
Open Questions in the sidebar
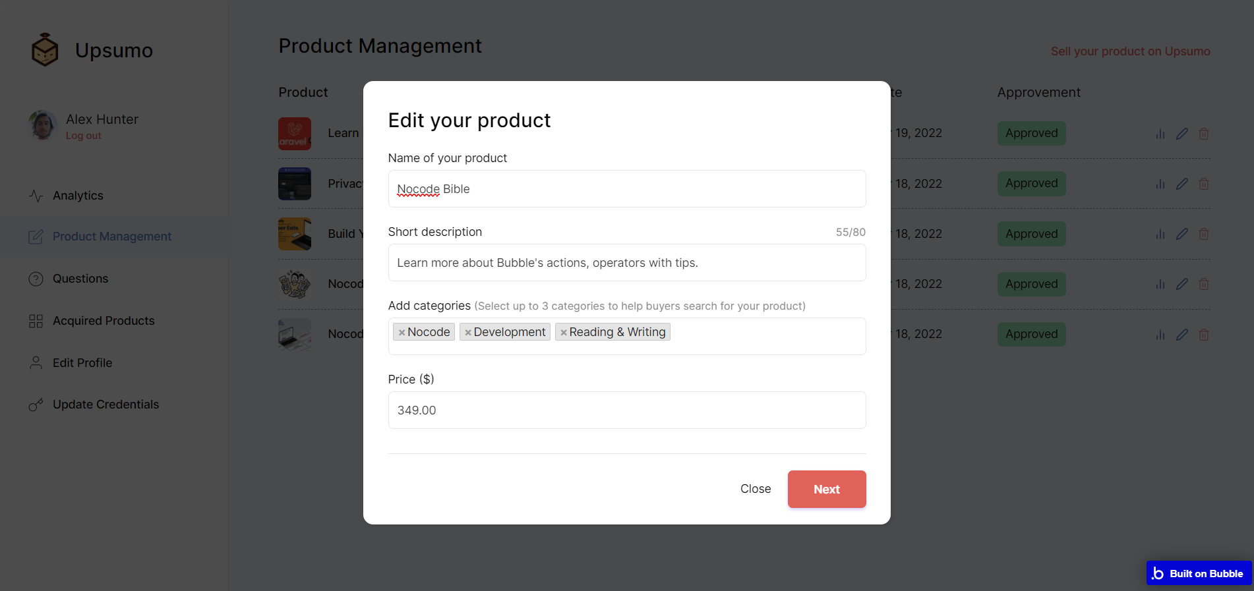coord(80,279)
